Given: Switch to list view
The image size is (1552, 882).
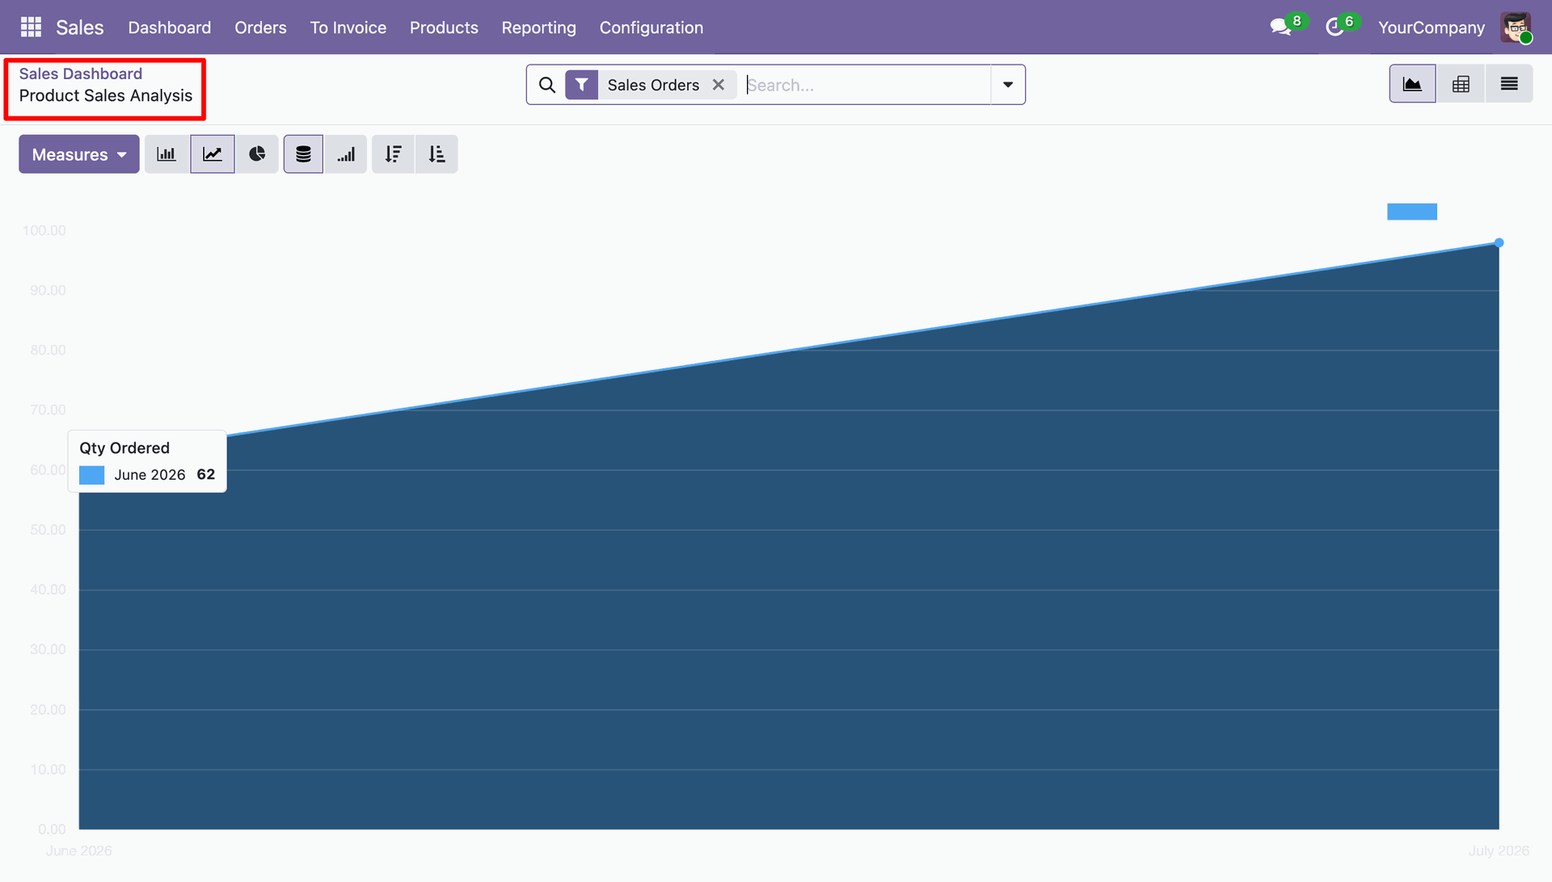Looking at the screenshot, I should tap(1509, 84).
